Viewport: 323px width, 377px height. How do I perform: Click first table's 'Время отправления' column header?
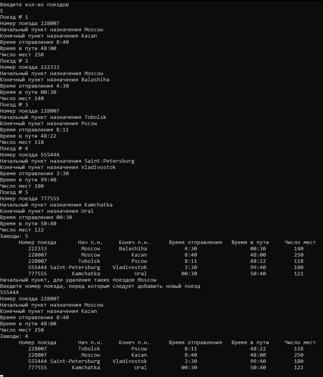point(196,242)
